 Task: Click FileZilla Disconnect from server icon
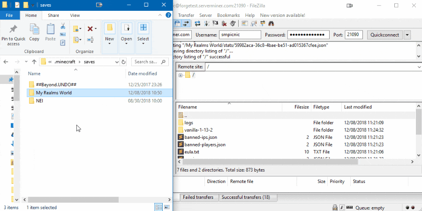point(224,23)
